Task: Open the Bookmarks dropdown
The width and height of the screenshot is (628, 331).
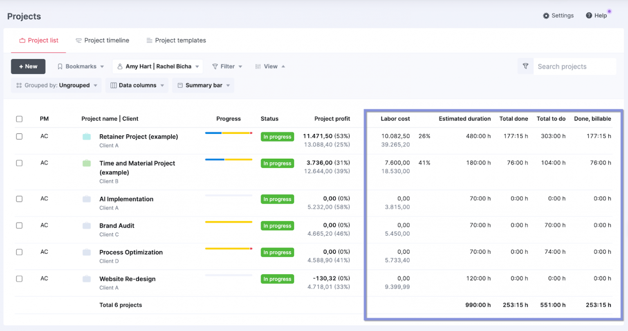Action: point(81,67)
